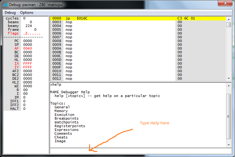Open the Debug menu
Image resolution: width=235 pixels, height=157 pixels.
pos(10,13)
